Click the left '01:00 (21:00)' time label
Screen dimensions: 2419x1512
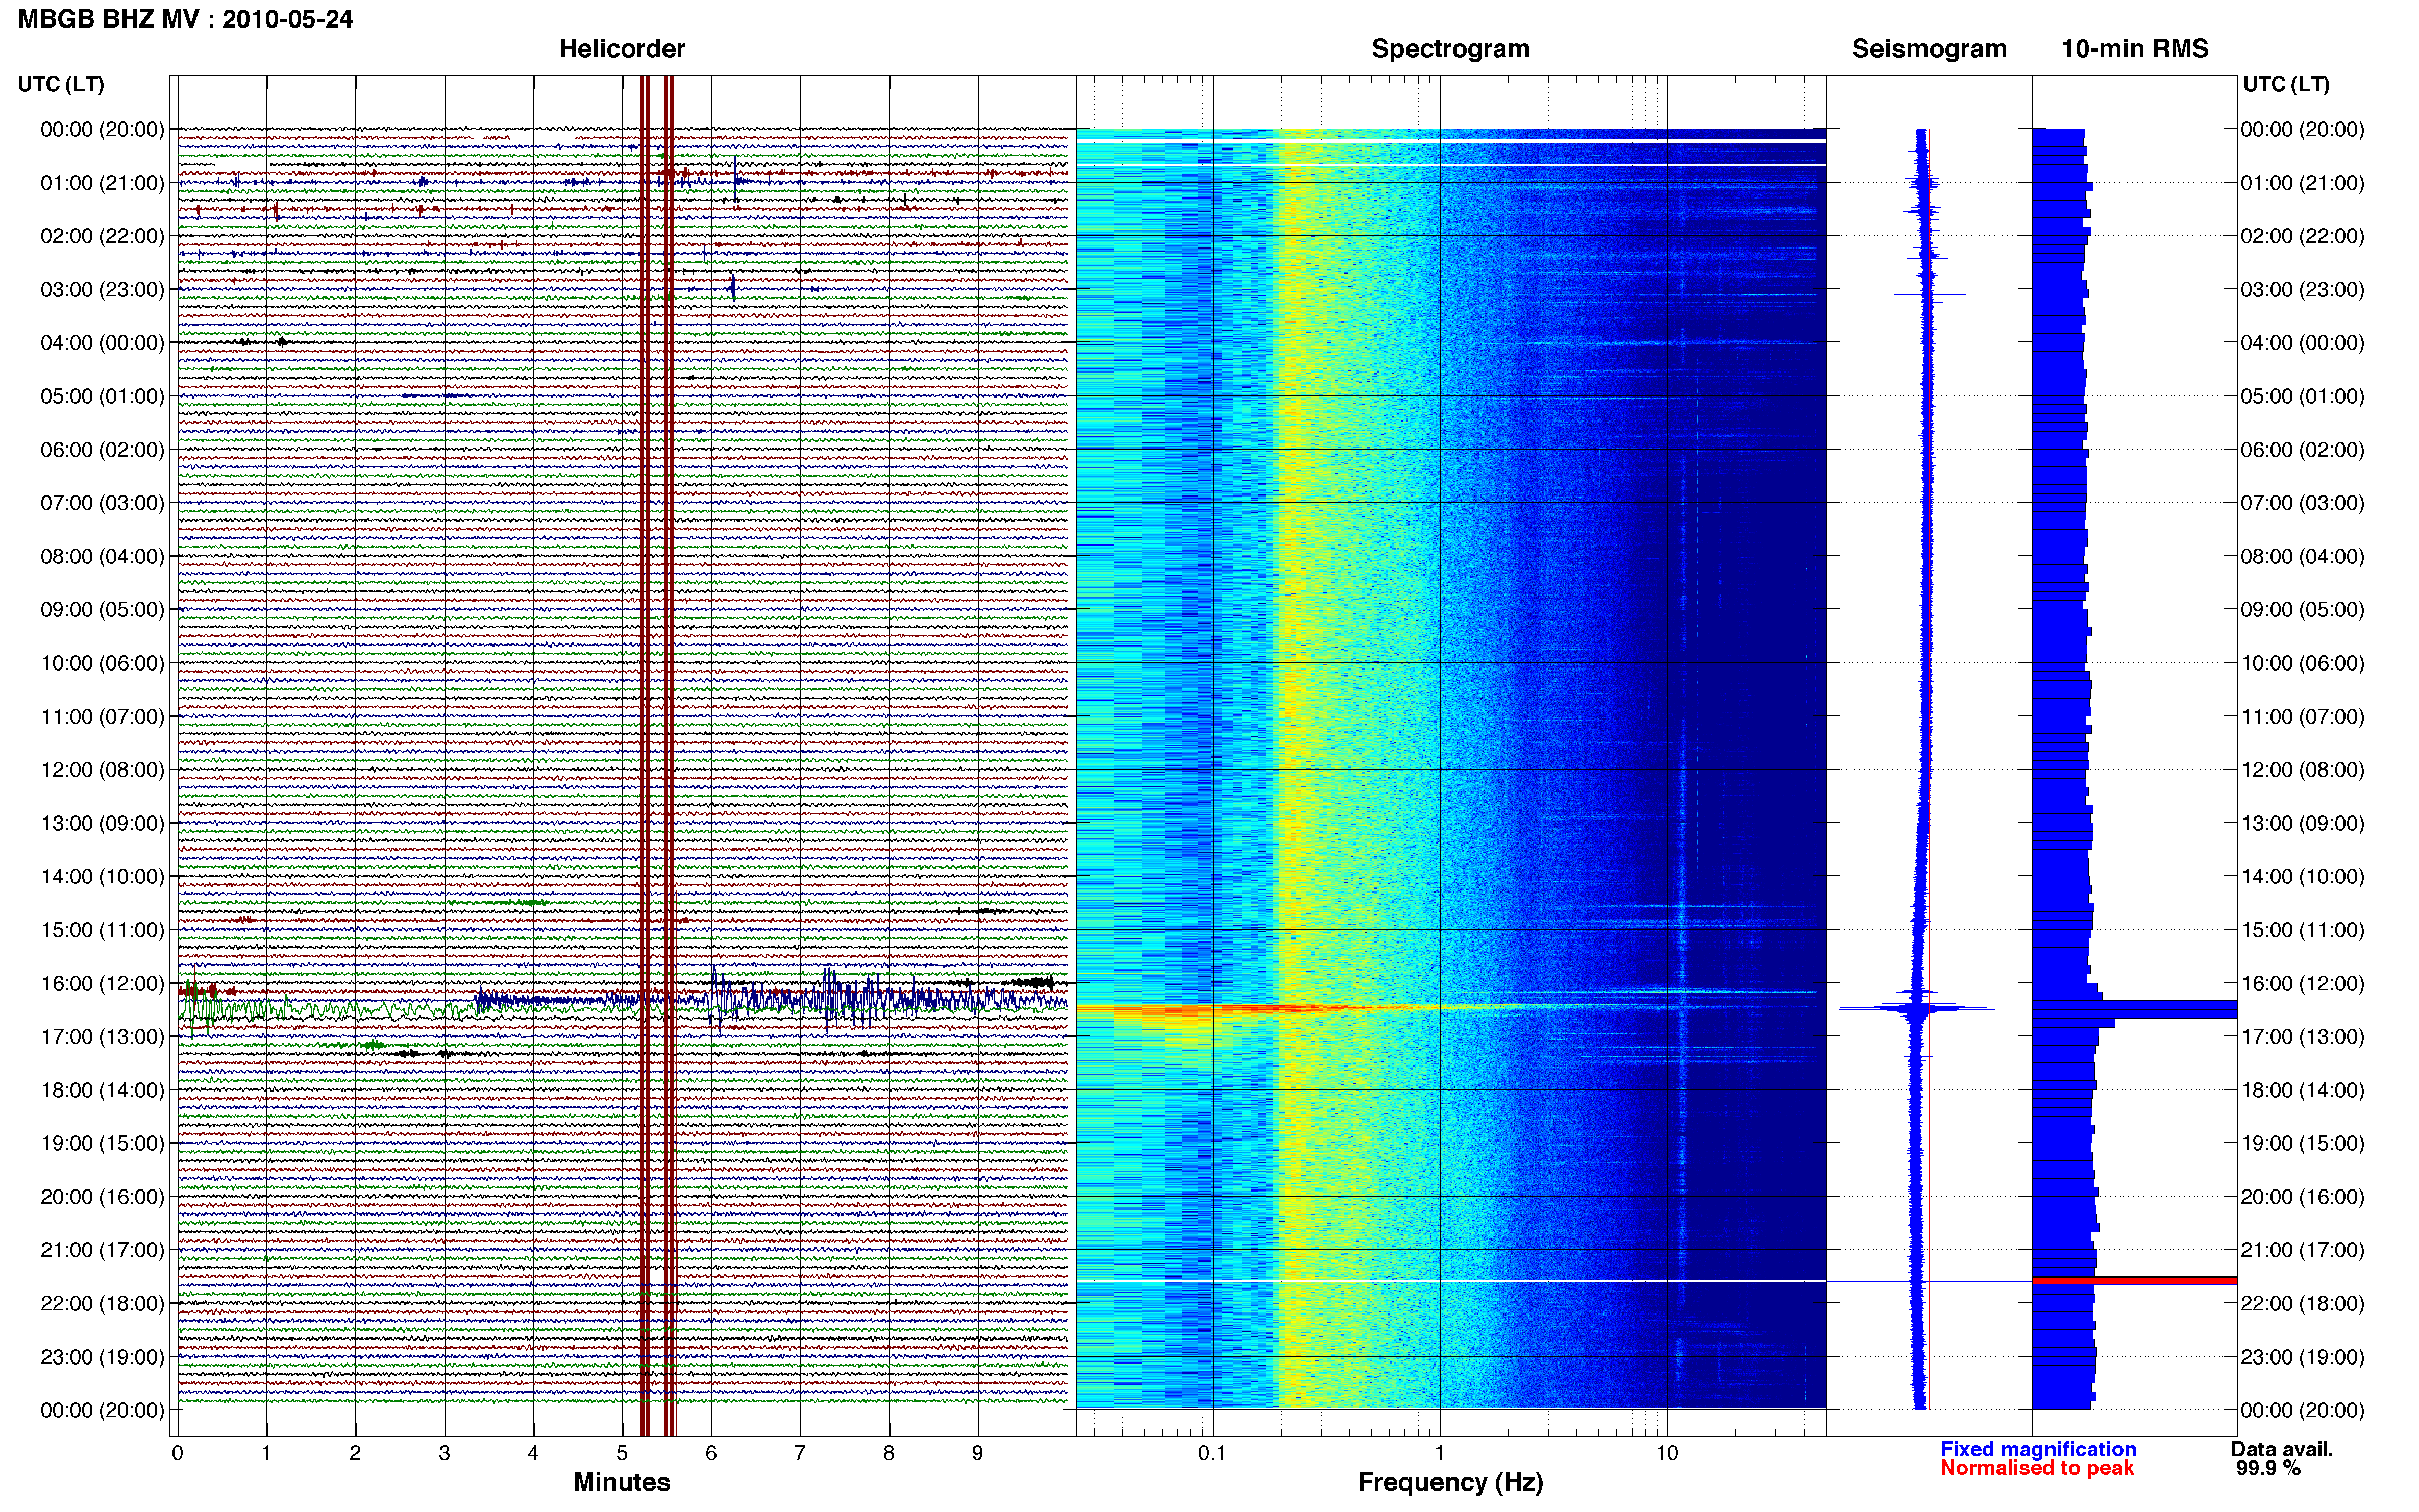point(102,183)
